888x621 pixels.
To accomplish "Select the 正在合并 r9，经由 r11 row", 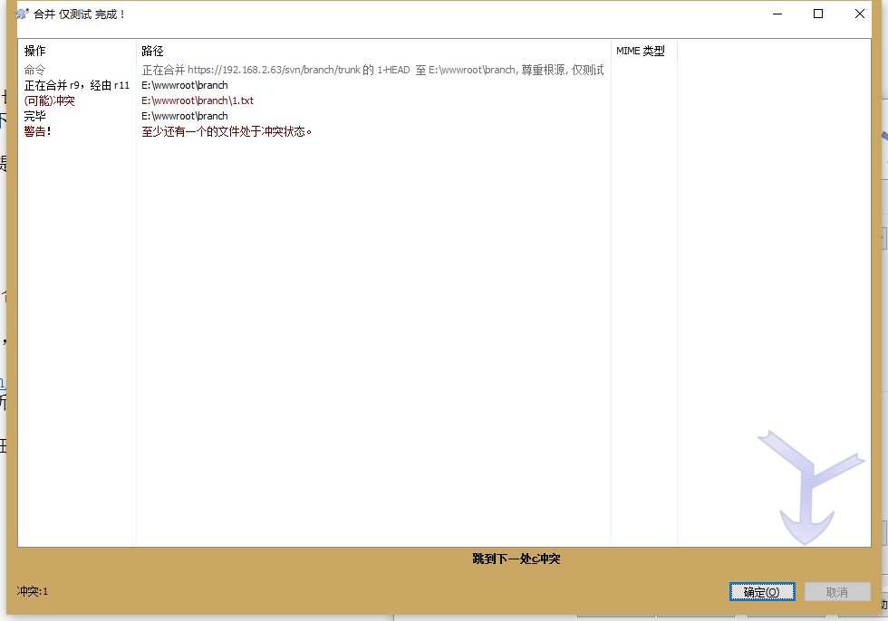I will pyautogui.click(x=444, y=85).
